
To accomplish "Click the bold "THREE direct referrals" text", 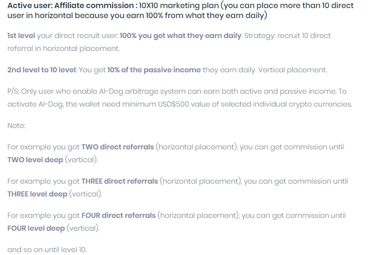I will [120, 181].
